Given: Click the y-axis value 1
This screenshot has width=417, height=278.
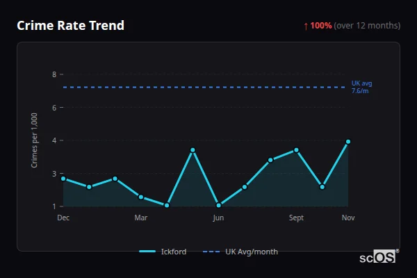Looking at the screenshot, I should 54,206.
